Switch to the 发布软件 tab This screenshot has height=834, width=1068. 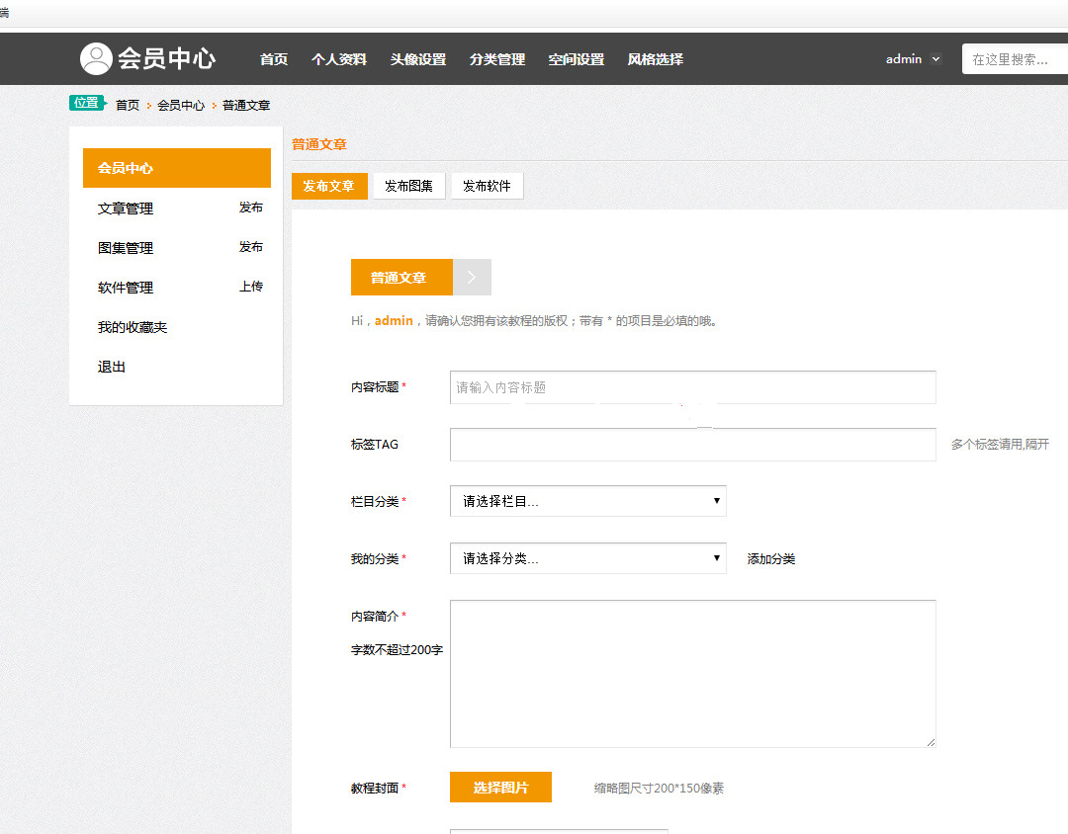[x=487, y=186]
